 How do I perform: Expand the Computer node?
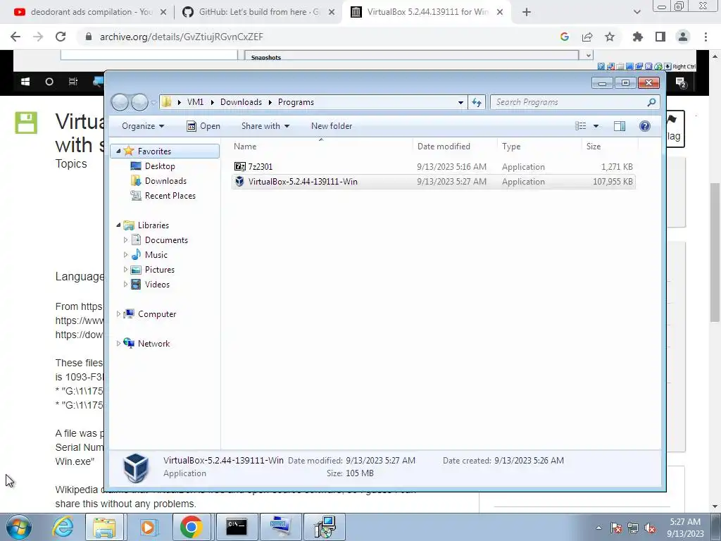(x=118, y=314)
